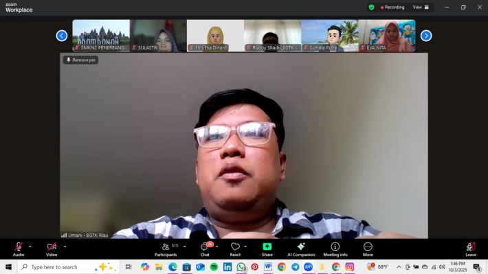The width and height of the screenshot is (488, 274).
Task: Start video with the camera icon
Action: point(52,247)
